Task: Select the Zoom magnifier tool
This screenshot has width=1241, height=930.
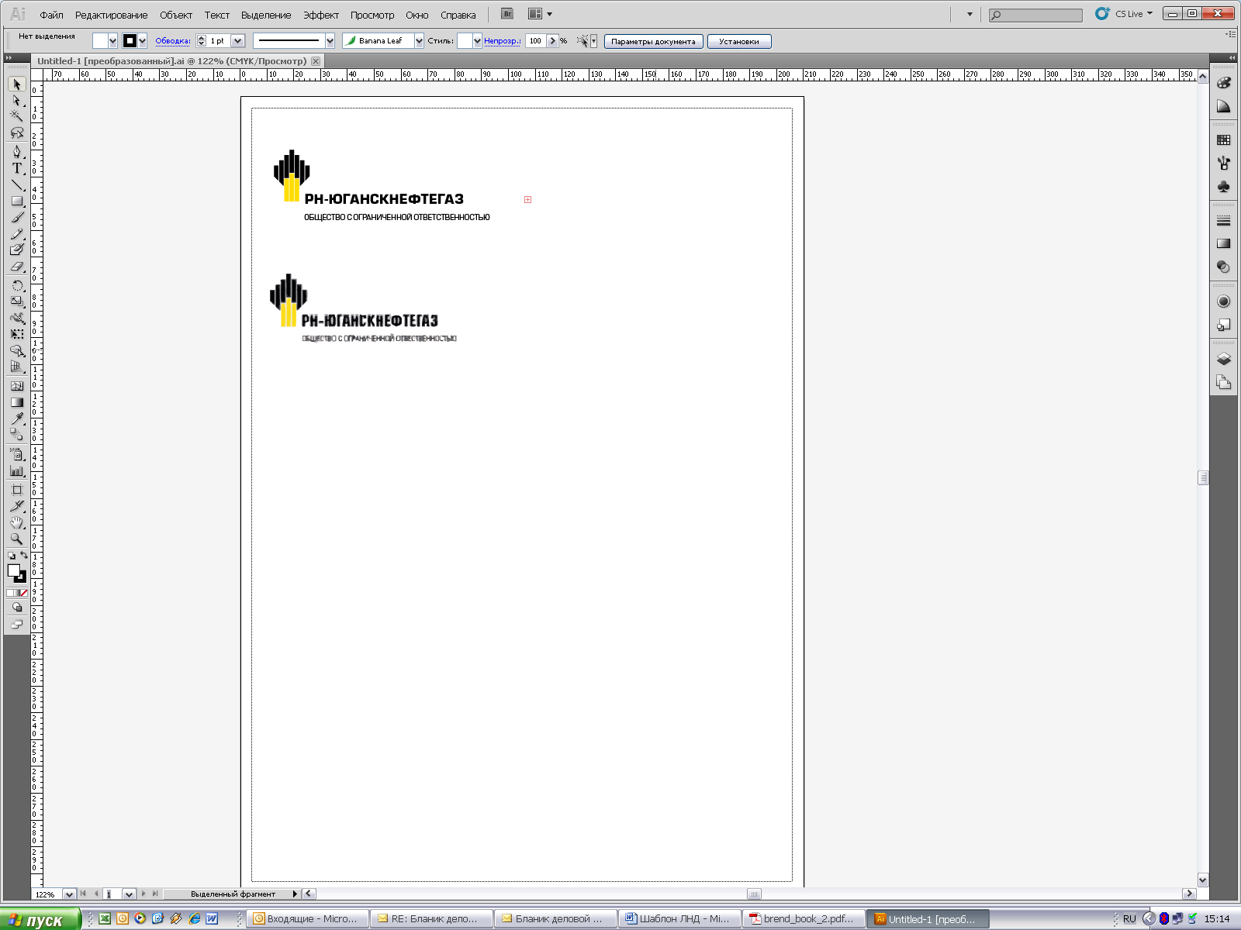Action: [17, 539]
